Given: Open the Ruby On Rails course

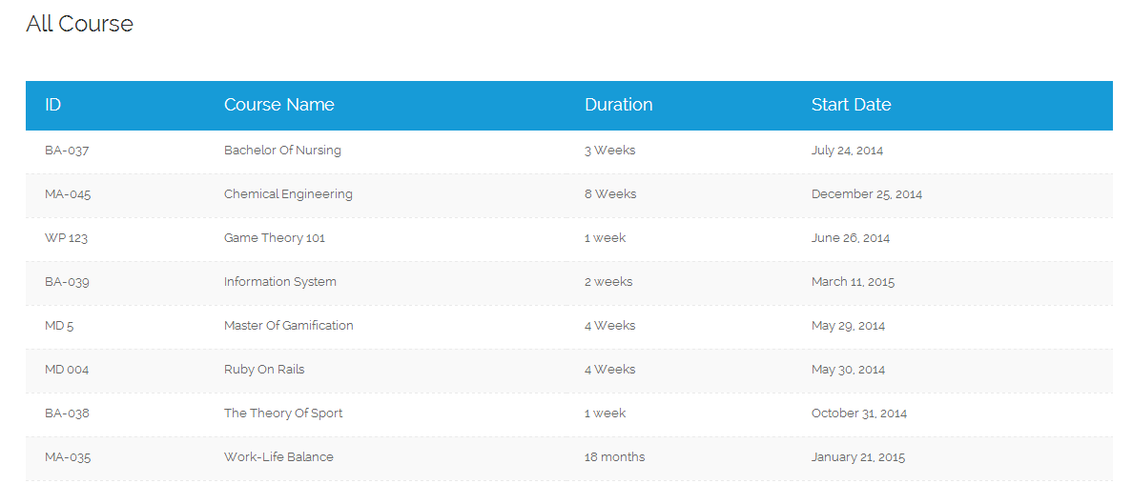Looking at the screenshot, I should pos(264,370).
